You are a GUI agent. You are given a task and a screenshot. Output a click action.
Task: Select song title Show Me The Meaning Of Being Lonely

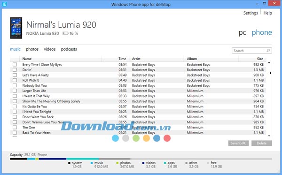(51, 101)
